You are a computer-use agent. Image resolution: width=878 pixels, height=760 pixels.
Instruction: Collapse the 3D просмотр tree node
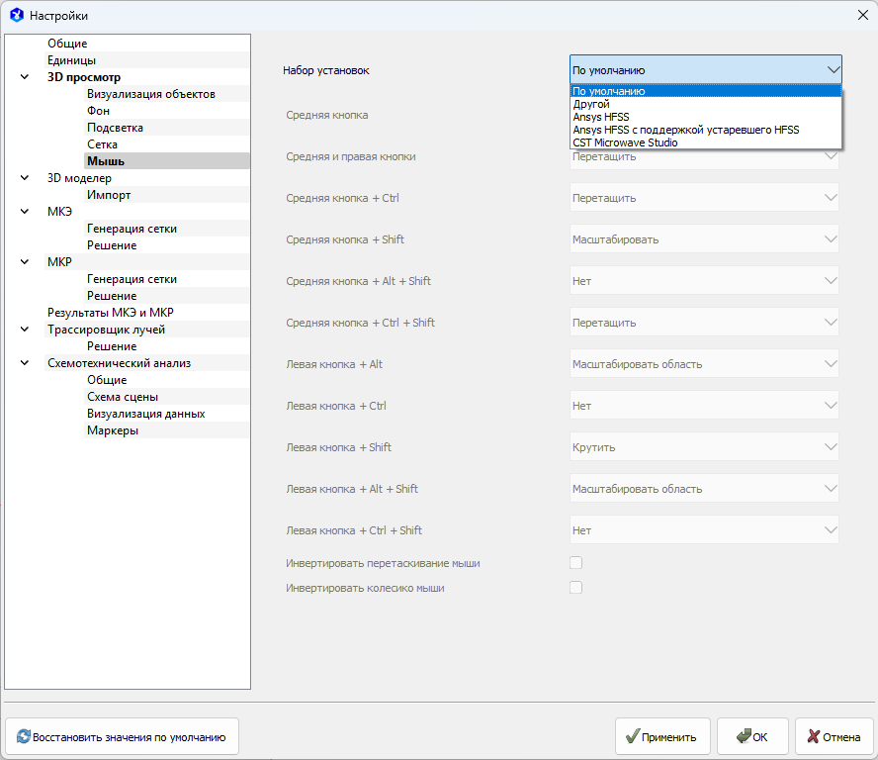[25, 77]
